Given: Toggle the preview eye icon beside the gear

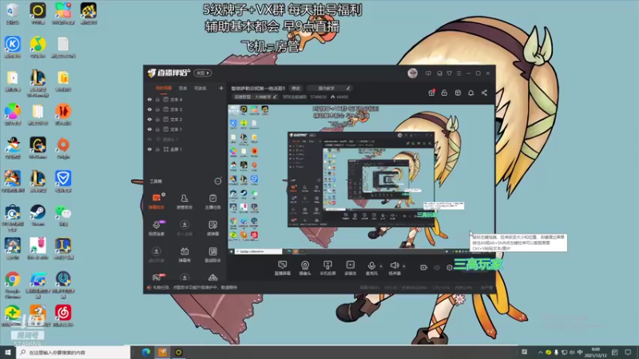Looking at the screenshot, I should pyautogui.click(x=437, y=267).
